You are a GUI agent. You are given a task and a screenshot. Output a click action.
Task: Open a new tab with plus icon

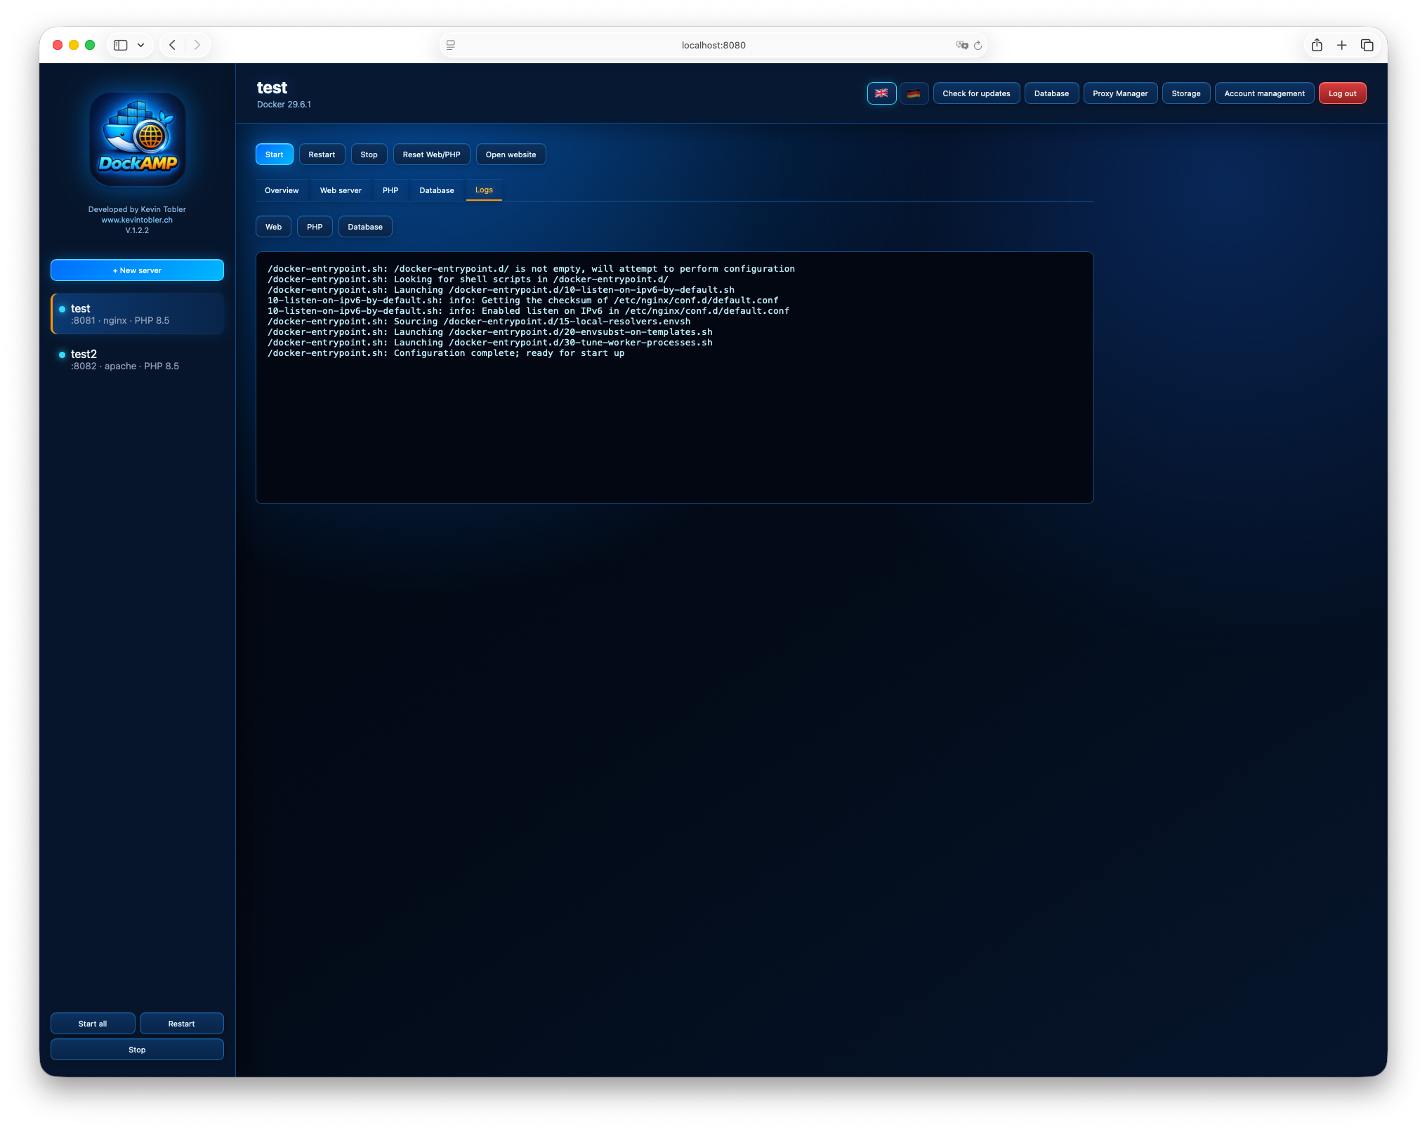[1341, 45]
